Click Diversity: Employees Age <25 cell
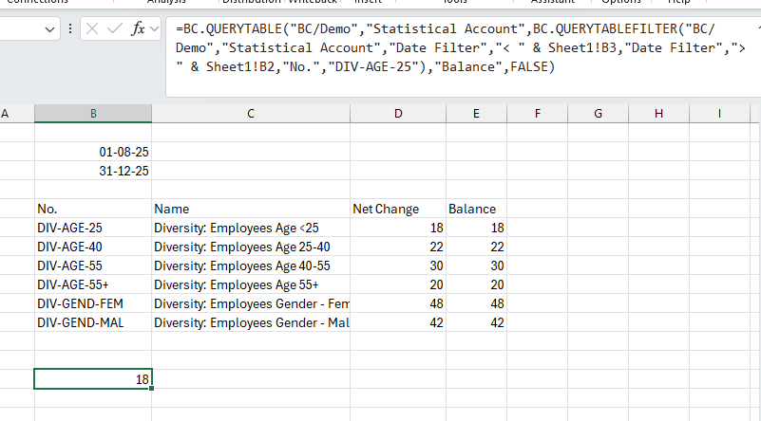 251,228
